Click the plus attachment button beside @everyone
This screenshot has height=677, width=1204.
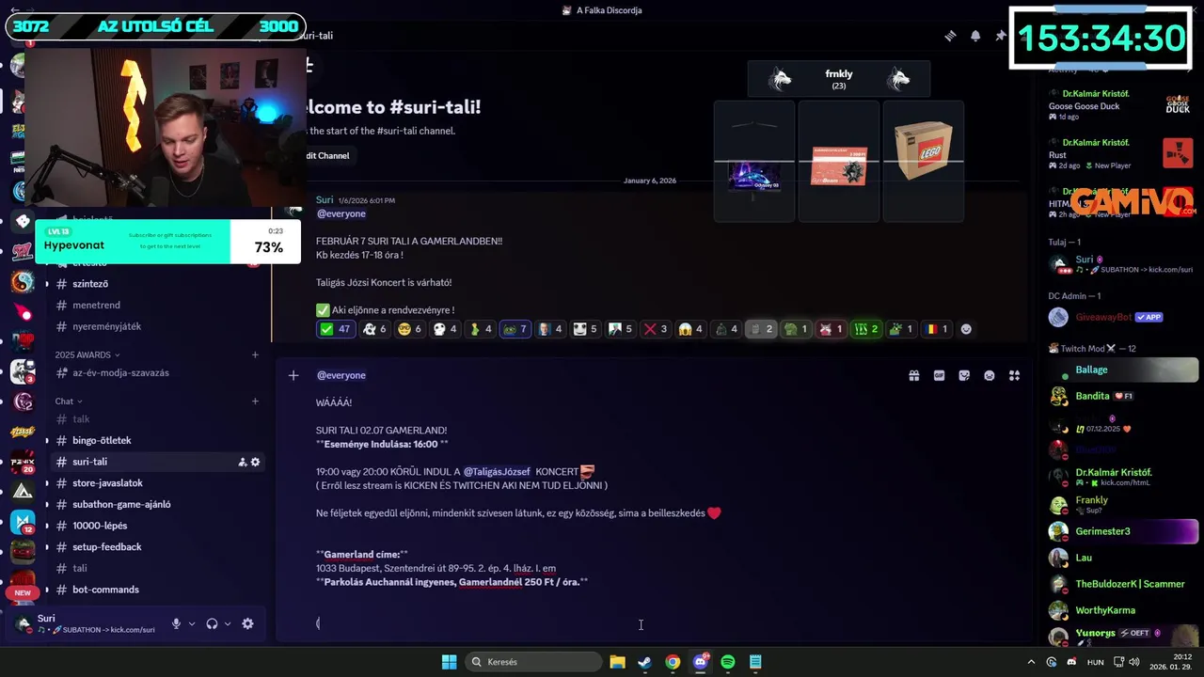[x=293, y=375]
